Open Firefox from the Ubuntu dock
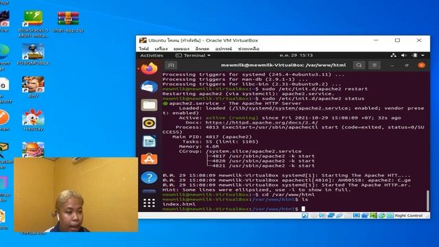 [x=149, y=69]
